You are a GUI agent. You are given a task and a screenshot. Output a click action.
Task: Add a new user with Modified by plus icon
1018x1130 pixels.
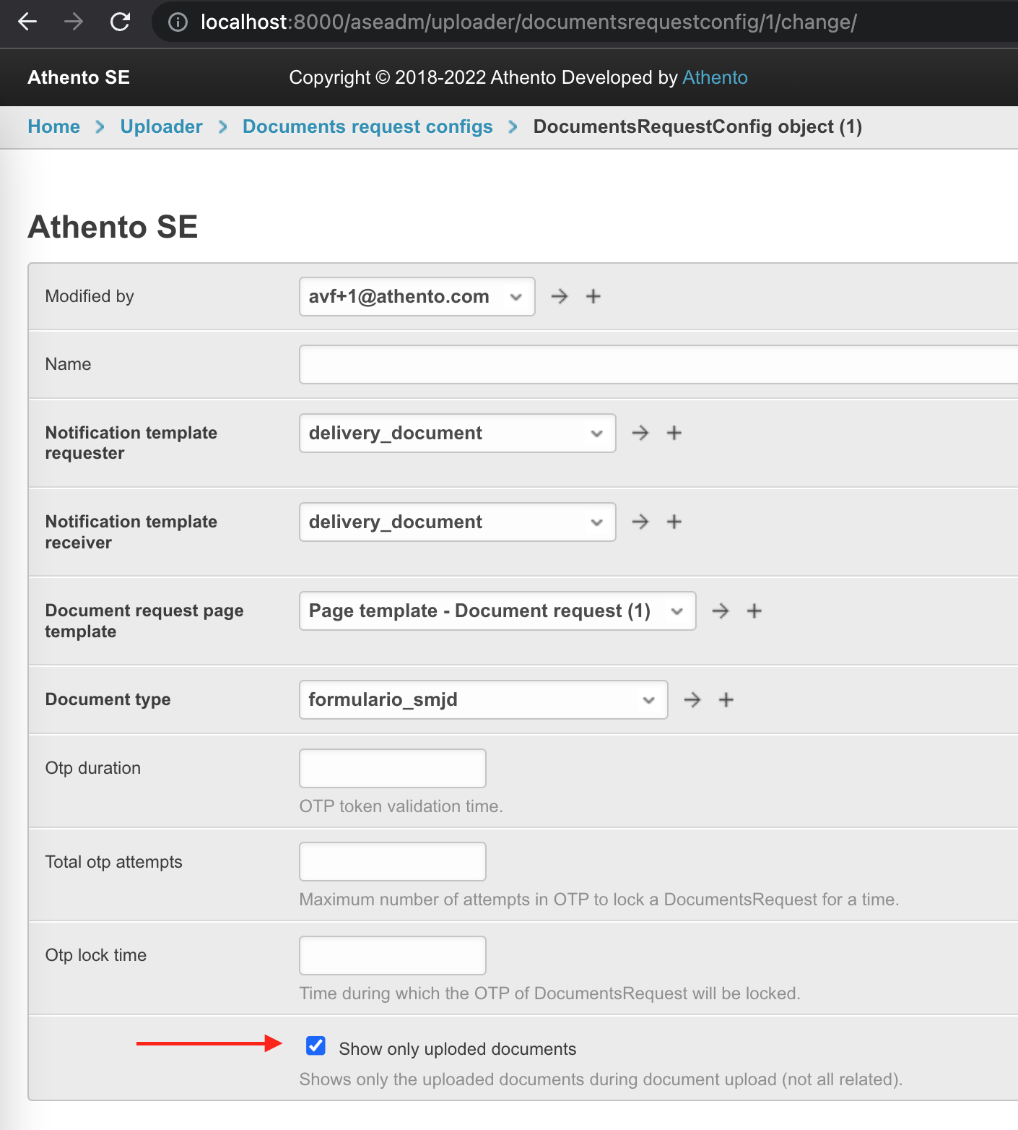[593, 296]
